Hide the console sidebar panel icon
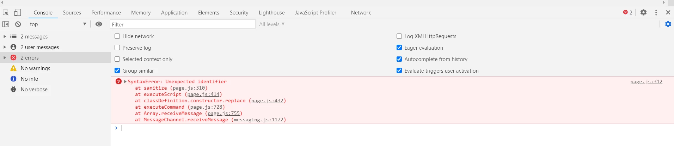The height and width of the screenshot is (146, 674). (x=6, y=24)
